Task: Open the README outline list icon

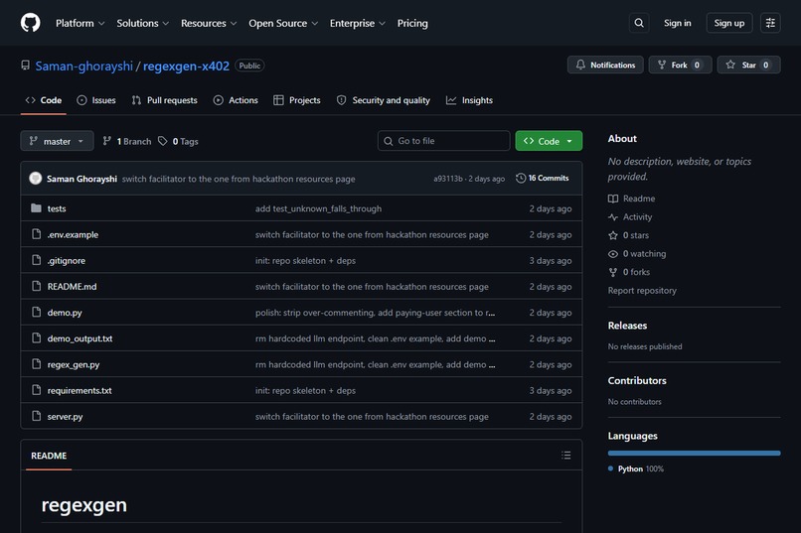Action: 566,455
